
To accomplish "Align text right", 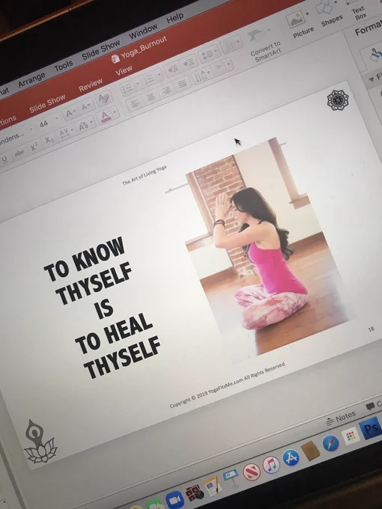I will click(166, 91).
